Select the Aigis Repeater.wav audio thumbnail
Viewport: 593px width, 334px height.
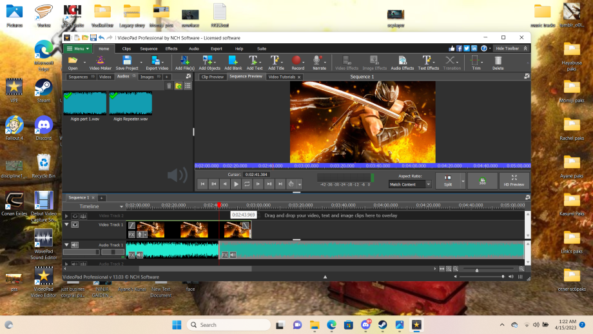click(x=130, y=103)
